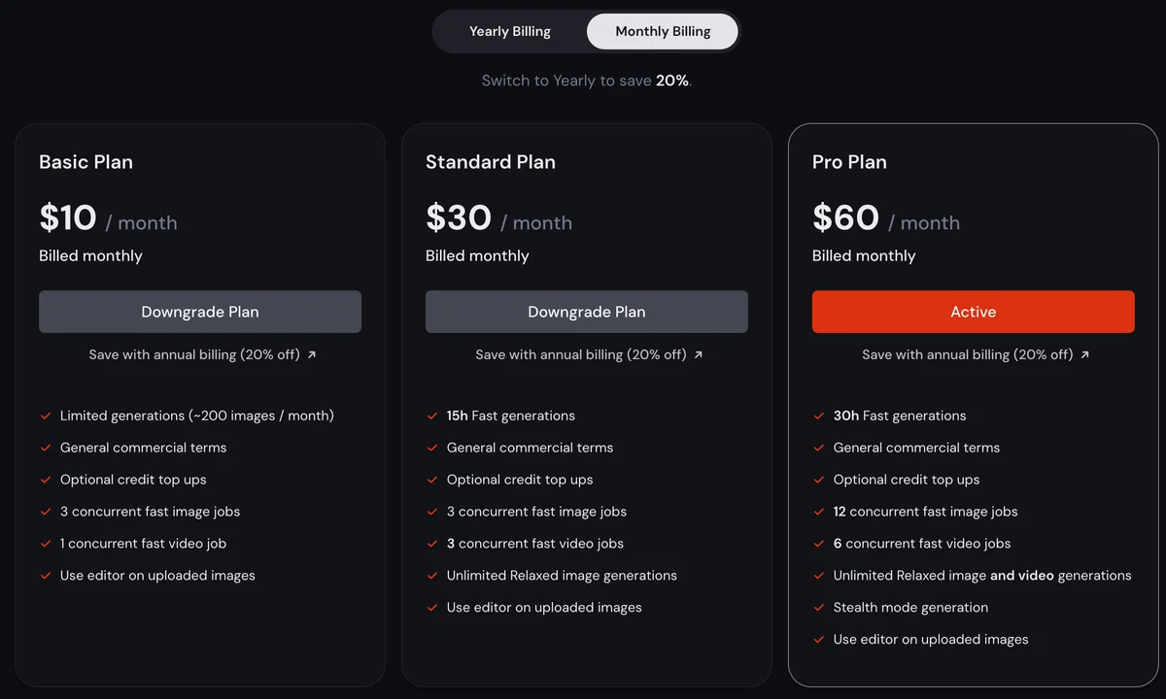Click the arrow icon beside Pro annual billing

1085,355
